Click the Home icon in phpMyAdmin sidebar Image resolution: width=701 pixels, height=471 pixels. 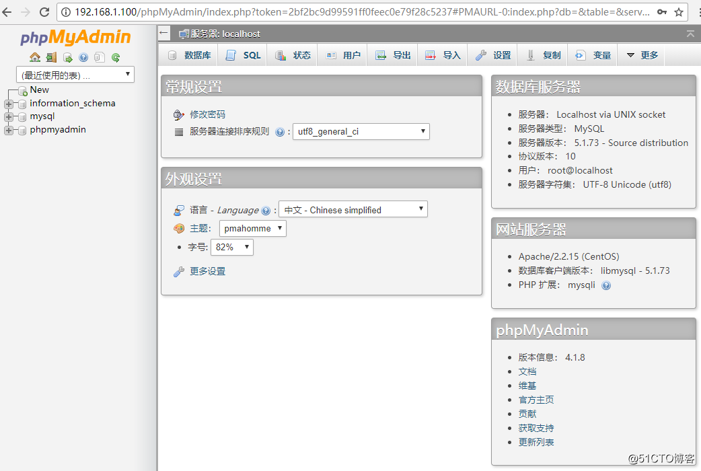pyautogui.click(x=35, y=57)
